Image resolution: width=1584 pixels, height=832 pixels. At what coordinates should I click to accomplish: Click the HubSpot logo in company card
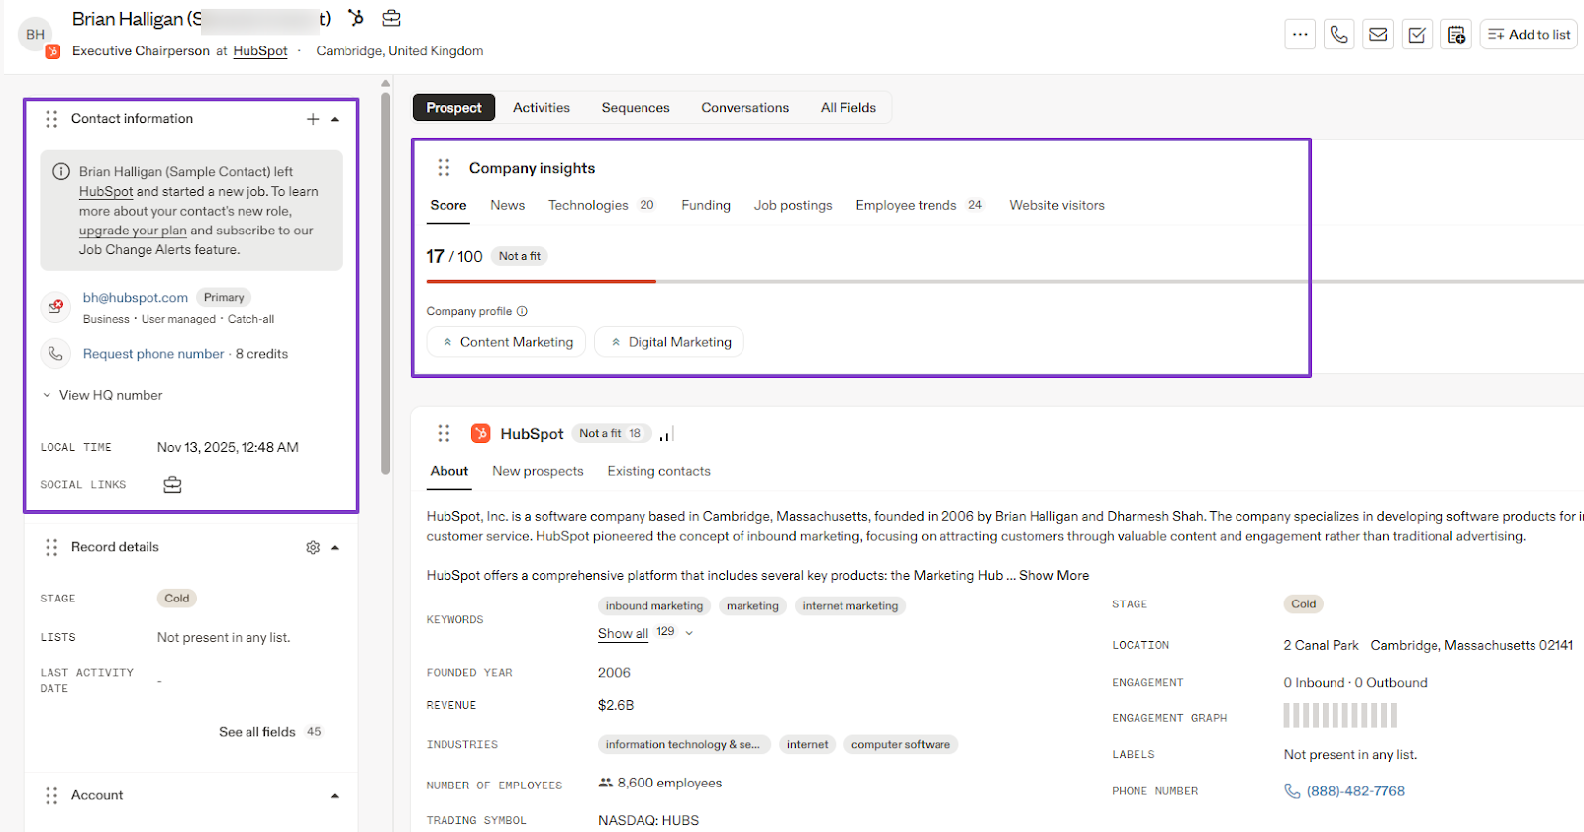pos(481,433)
